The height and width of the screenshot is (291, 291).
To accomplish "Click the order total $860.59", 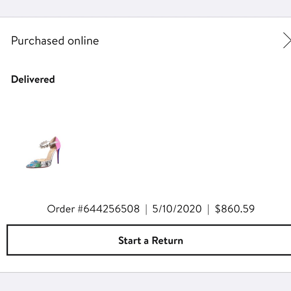I will [235, 209].
